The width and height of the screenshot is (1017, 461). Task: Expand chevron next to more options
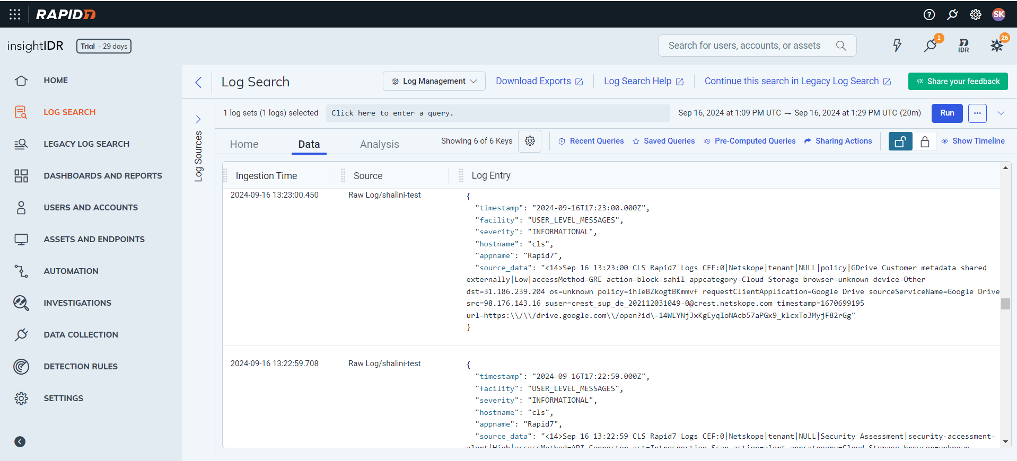[1001, 113]
